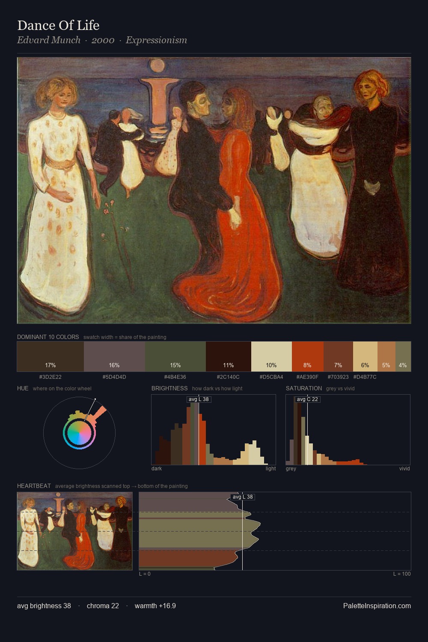This screenshot has width=428, height=642.
Task: Open the PaletteInspiration.com link
Action: tap(377, 606)
